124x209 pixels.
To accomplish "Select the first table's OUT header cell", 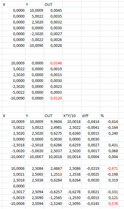I will point(53,4).
